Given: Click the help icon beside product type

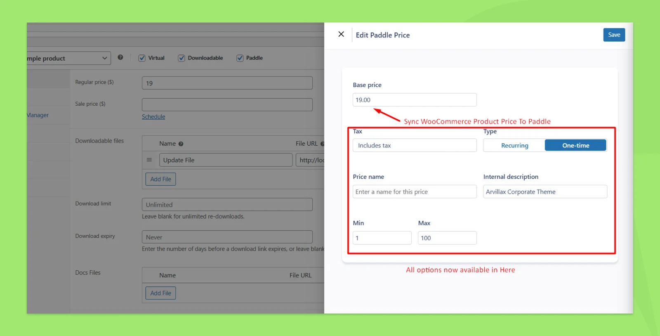Looking at the screenshot, I should 120,57.
